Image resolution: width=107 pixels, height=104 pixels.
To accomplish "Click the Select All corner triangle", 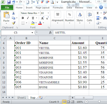I will tap(4, 38).
